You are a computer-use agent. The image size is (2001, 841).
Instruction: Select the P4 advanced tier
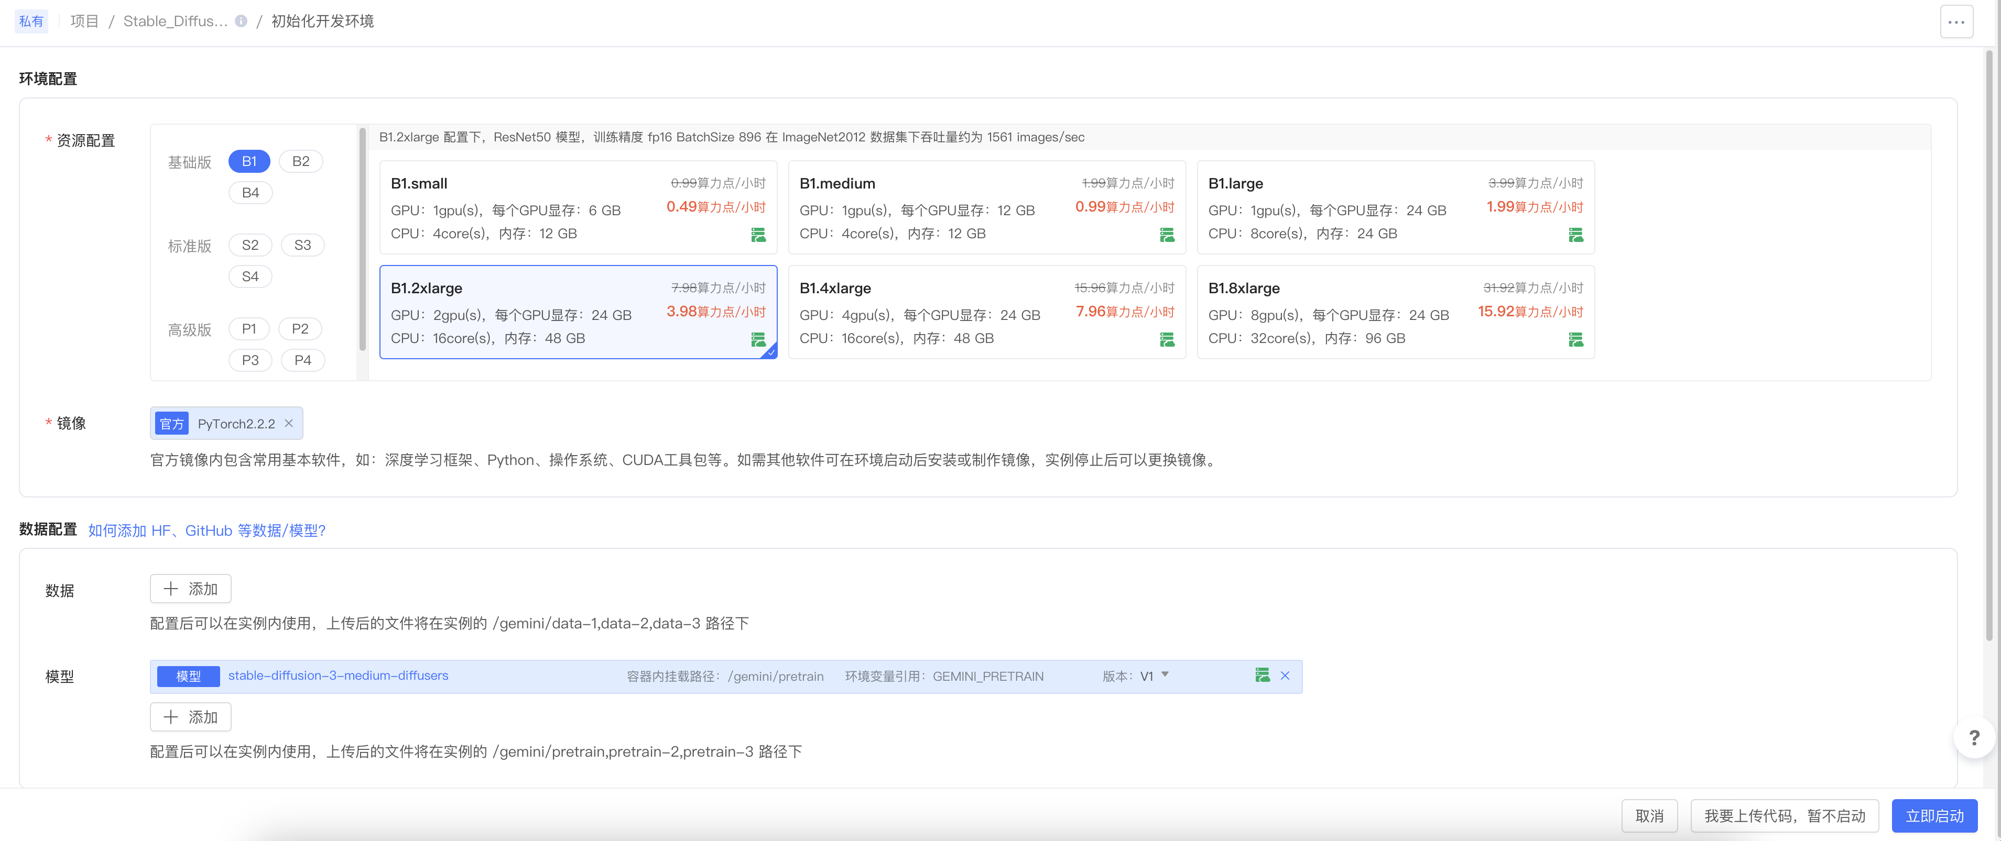coord(302,360)
